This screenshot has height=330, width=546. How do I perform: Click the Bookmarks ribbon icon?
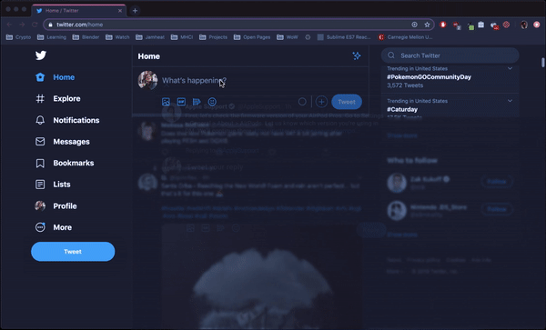(x=40, y=163)
